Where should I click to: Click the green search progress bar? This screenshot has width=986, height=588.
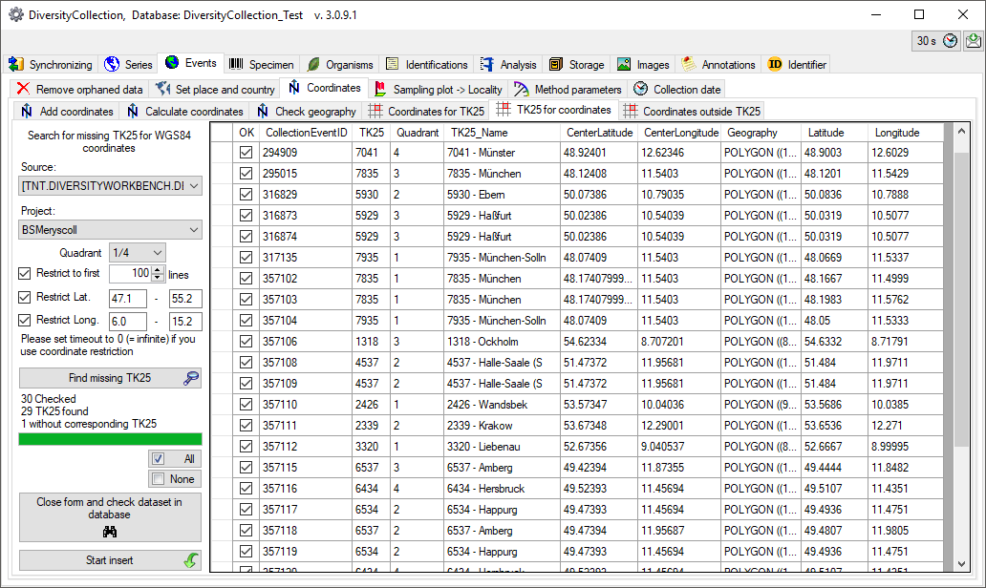coord(110,439)
